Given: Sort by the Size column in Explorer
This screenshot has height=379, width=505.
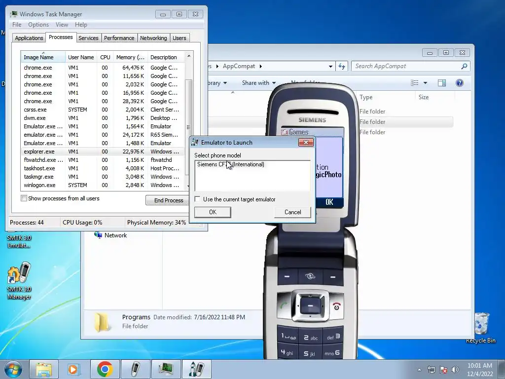Looking at the screenshot, I should pyautogui.click(x=435, y=97).
